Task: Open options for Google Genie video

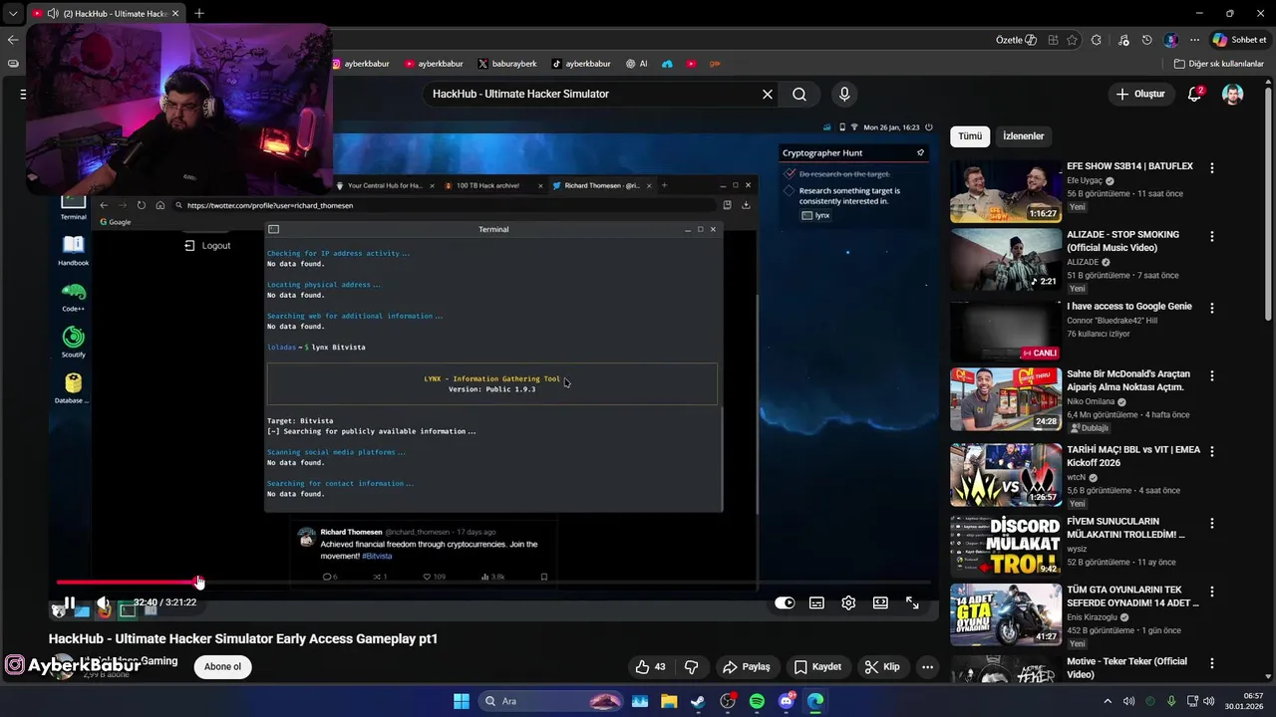Action: pyautogui.click(x=1212, y=309)
